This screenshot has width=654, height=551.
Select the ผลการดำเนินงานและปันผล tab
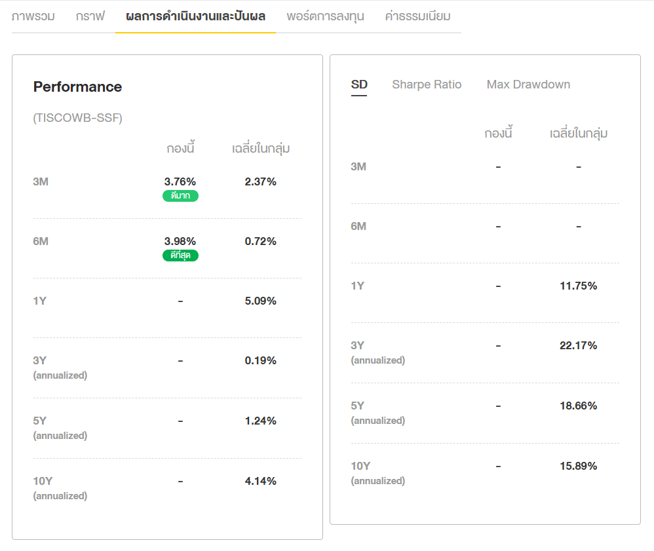point(195,16)
